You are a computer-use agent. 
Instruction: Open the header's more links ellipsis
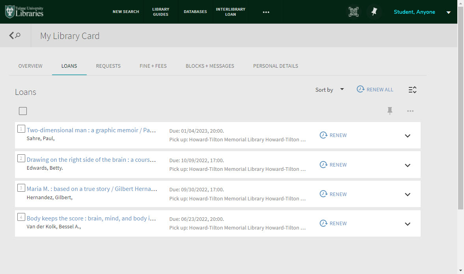266,12
